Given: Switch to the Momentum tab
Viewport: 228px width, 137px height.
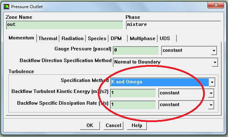Looking at the screenshot, I should click(21, 38).
